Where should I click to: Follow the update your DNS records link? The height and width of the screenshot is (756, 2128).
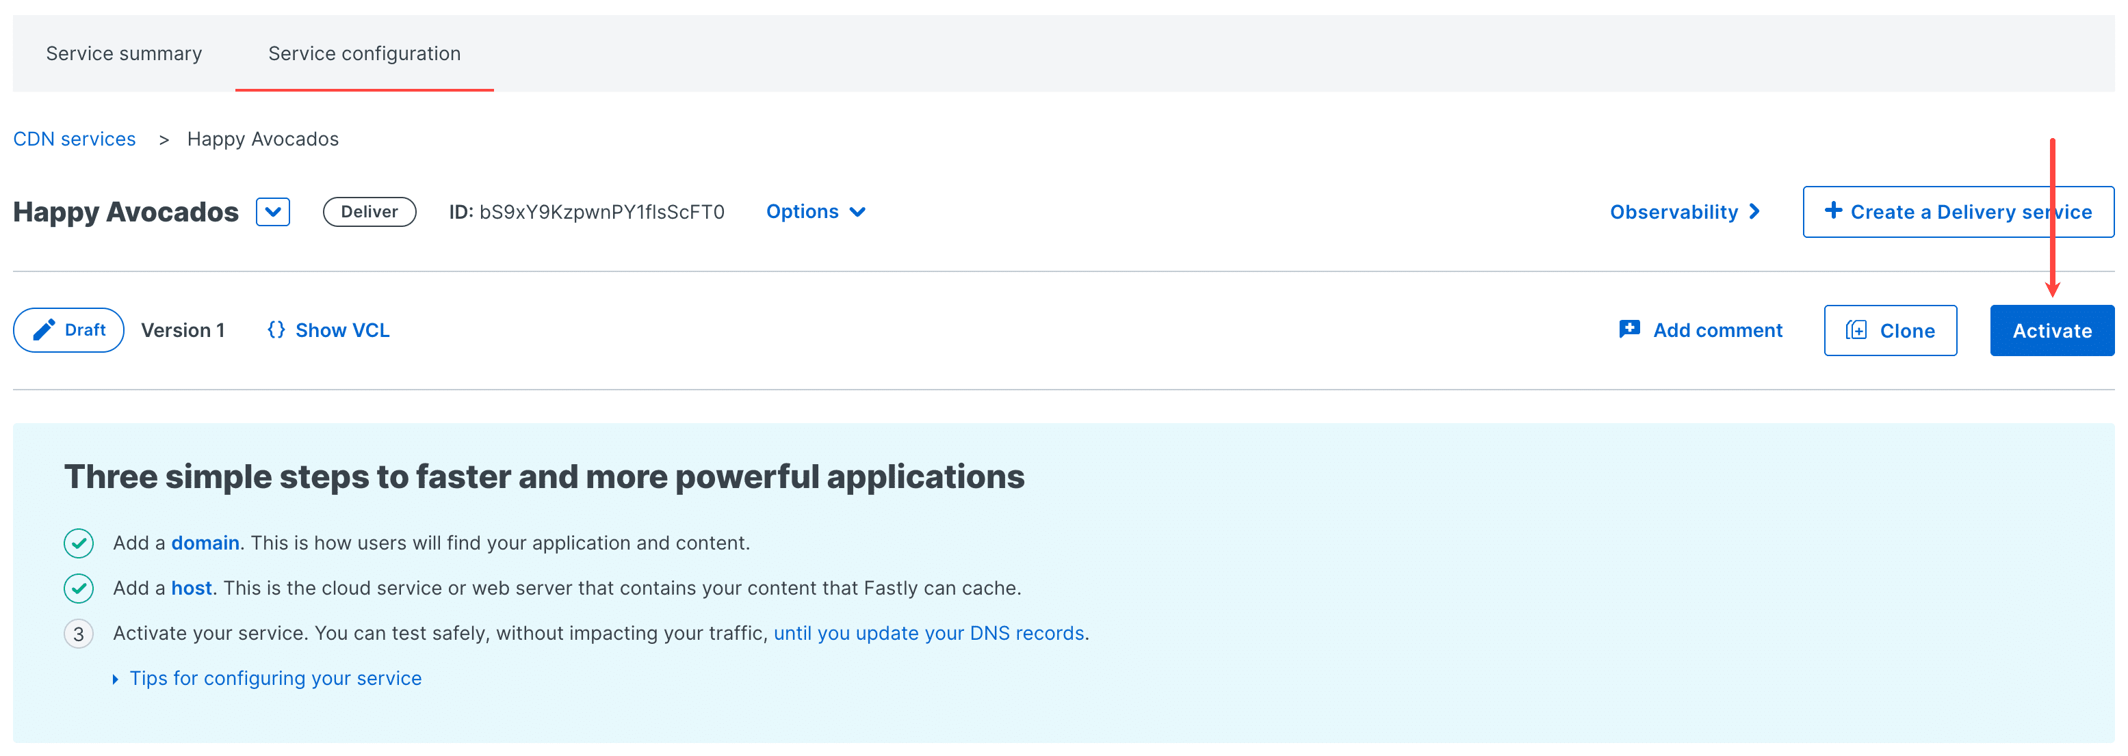click(929, 634)
